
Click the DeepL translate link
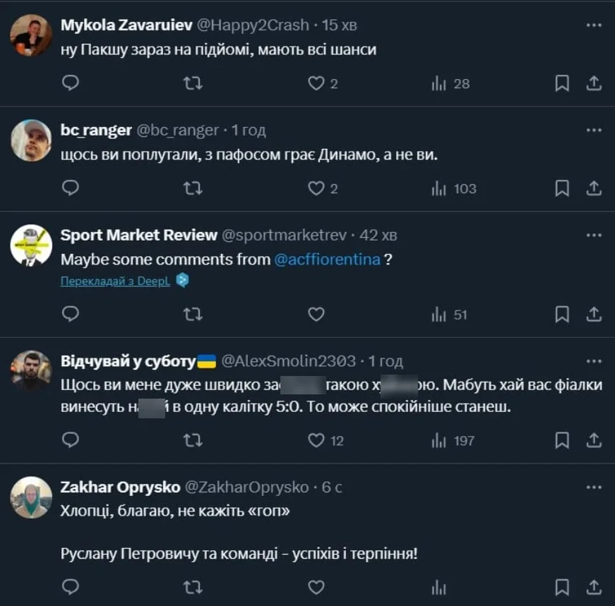(116, 281)
